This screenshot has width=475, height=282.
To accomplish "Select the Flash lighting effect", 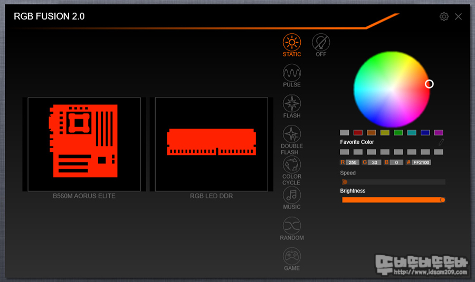I will point(292,106).
